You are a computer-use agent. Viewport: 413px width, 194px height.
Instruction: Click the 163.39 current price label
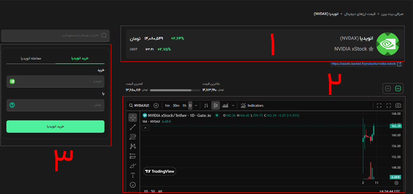pyautogui.click(x=395, y=126)
